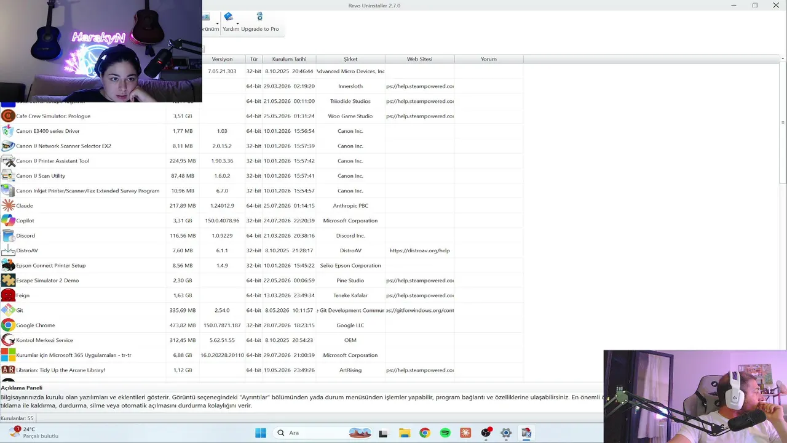
Task: Sort by the Web Sitesi column header
Action: click(419, 59)
